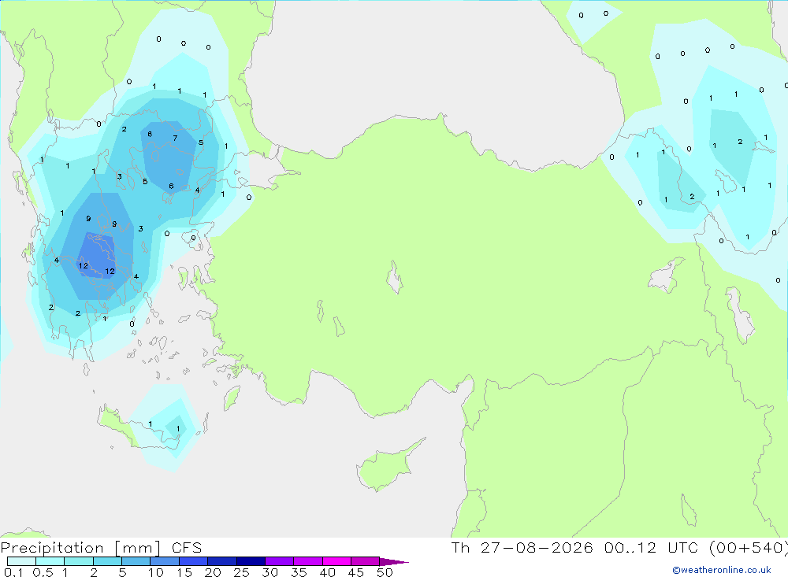The width and height of the screenshot is (788, 577).
Task: Click the '50' legend scale label
Action: pos(385,572)
